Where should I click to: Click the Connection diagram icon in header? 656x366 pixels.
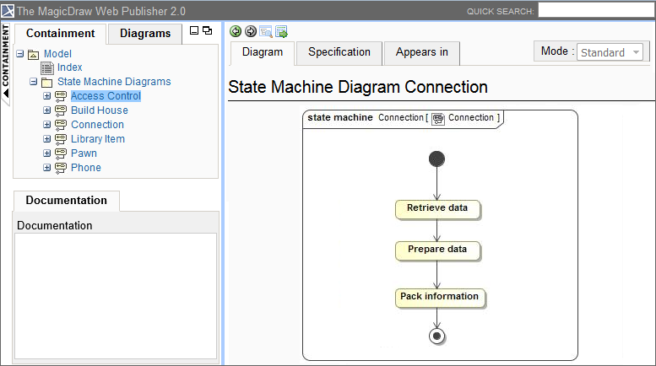coord(437,118)
